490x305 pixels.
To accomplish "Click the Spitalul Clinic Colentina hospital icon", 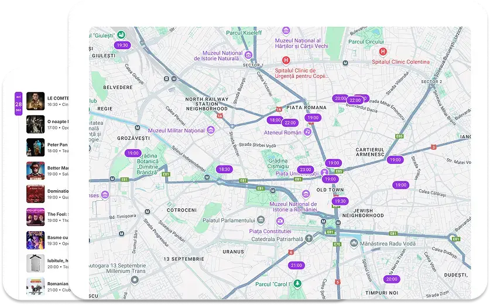I will click(383, 52).
